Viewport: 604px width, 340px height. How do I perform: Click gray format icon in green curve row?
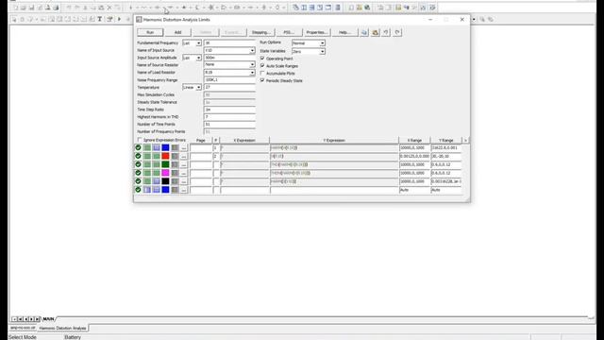(175, 164)
